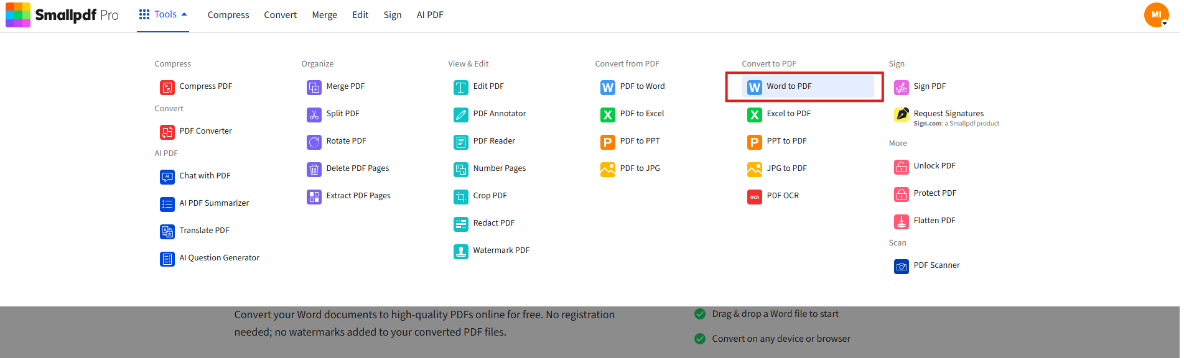Open the Request Signatures link
The image size is (1184, 358).
coord(948,114)
